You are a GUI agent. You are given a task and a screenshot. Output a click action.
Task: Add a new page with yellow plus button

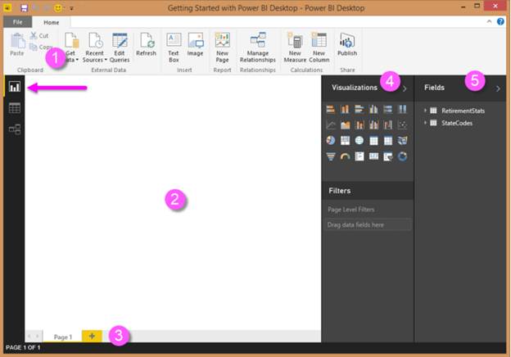click(x=92, y=336)
